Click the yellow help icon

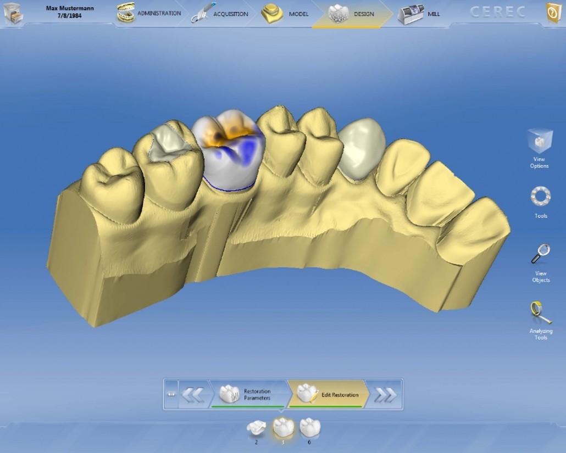point(553,13)
